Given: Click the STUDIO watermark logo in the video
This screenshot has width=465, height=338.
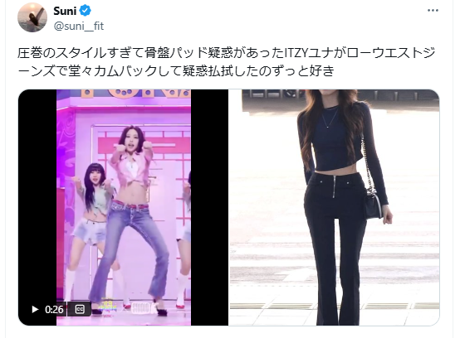Looking at the screenshot, I should point(142,308).
